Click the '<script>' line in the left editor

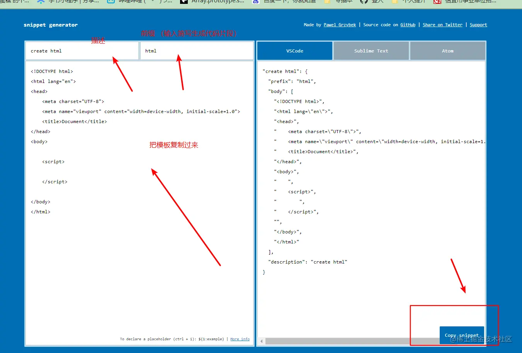(x=53, y=162)
